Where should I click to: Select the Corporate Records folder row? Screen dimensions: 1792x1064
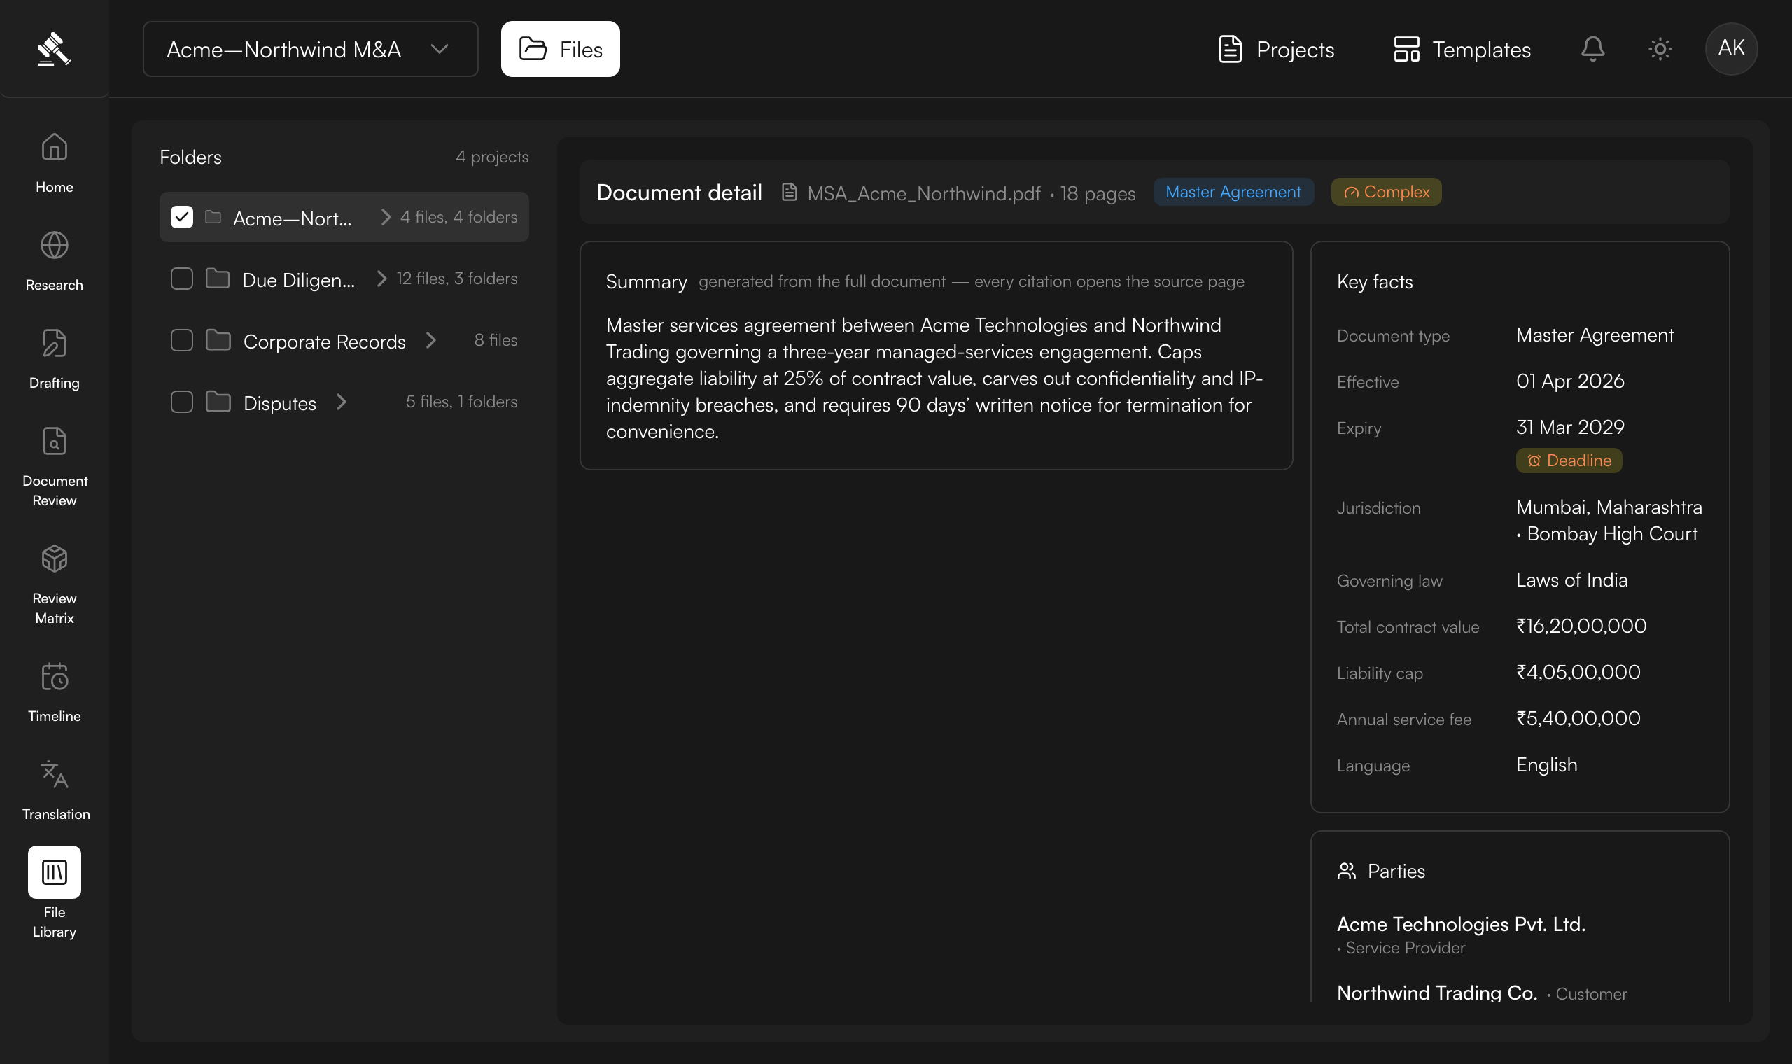pyautogui.click(x=344, y=339)
